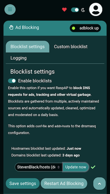
Task: Click the Update now button
Action: coord(76,167)
